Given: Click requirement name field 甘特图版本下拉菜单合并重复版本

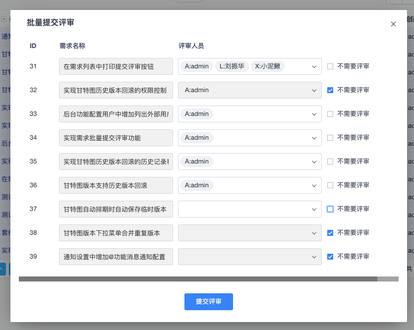Looking at the screenshot, I should [x=116, y=233].
